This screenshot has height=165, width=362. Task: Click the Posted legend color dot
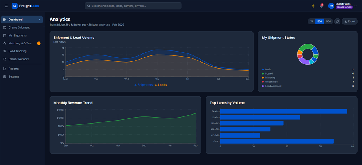(x=263, y=73)
